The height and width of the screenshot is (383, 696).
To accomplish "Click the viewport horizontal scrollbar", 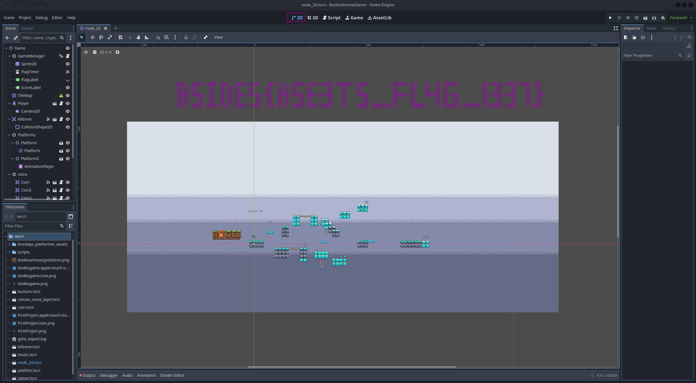I will click(352, 367).
